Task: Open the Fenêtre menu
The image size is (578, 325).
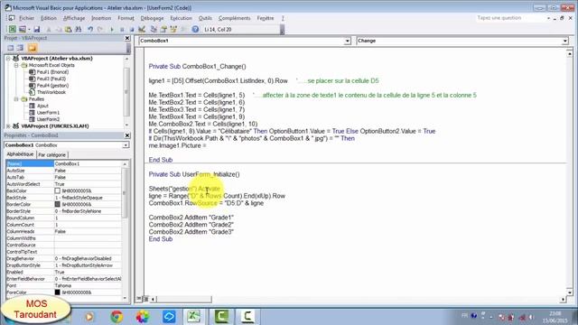Action: tap(266, 18)
